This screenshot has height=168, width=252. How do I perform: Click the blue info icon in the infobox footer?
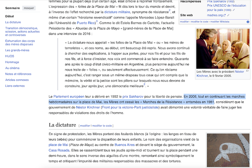[x=248, y=22]
